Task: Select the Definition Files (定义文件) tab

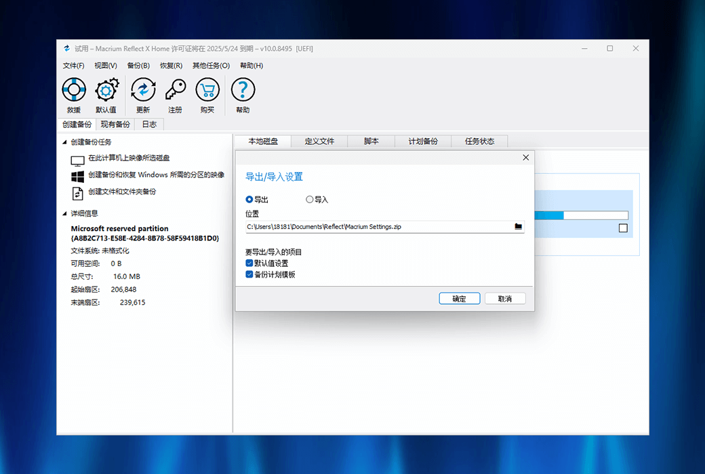Action: tap(319, 141)
